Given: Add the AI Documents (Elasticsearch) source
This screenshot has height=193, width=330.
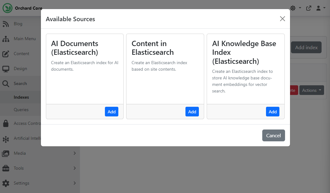Looking at the screenshot, I should pyautogui.click(x=111, y=112).
